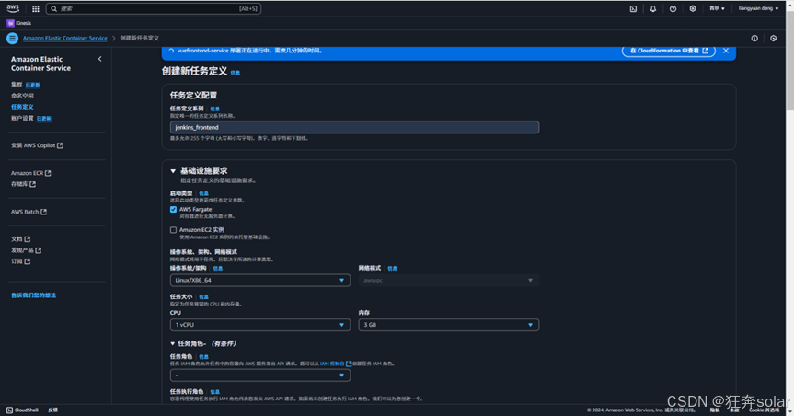Click the clock icon at top right
Viewport: 794px width, 416px height.
pos(773,39)
